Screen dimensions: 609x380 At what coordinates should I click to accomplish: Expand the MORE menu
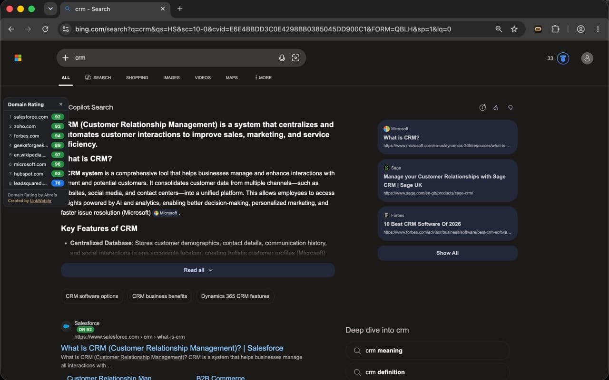coord(263,77)
